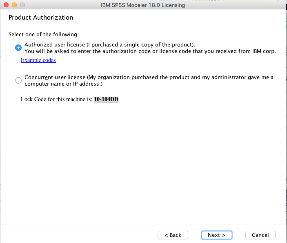The width and height of the screenshot is (287, 243).
Task: Click the 'You will be asked to enter' line
Action: 150,51
